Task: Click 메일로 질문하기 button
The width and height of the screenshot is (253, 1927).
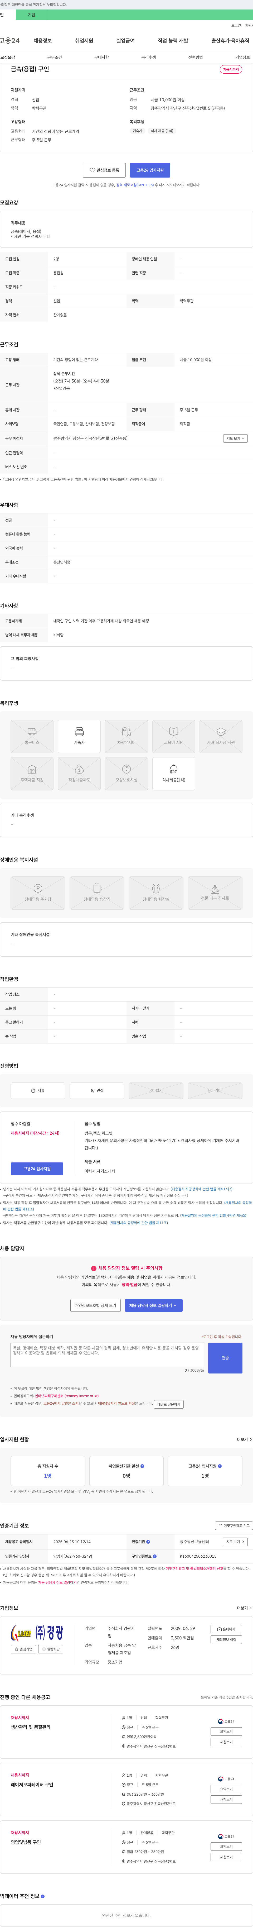Action: click(x=169, y=1404)
